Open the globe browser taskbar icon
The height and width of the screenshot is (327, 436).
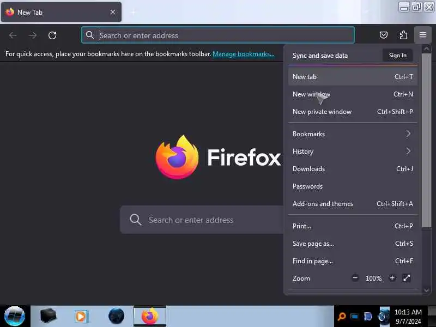tap(116, 316)
